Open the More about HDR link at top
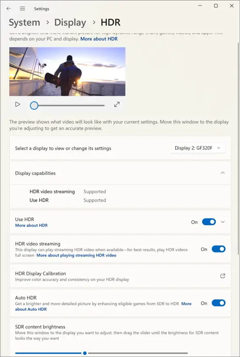The image size is (240, 357). tap(99, 39)
